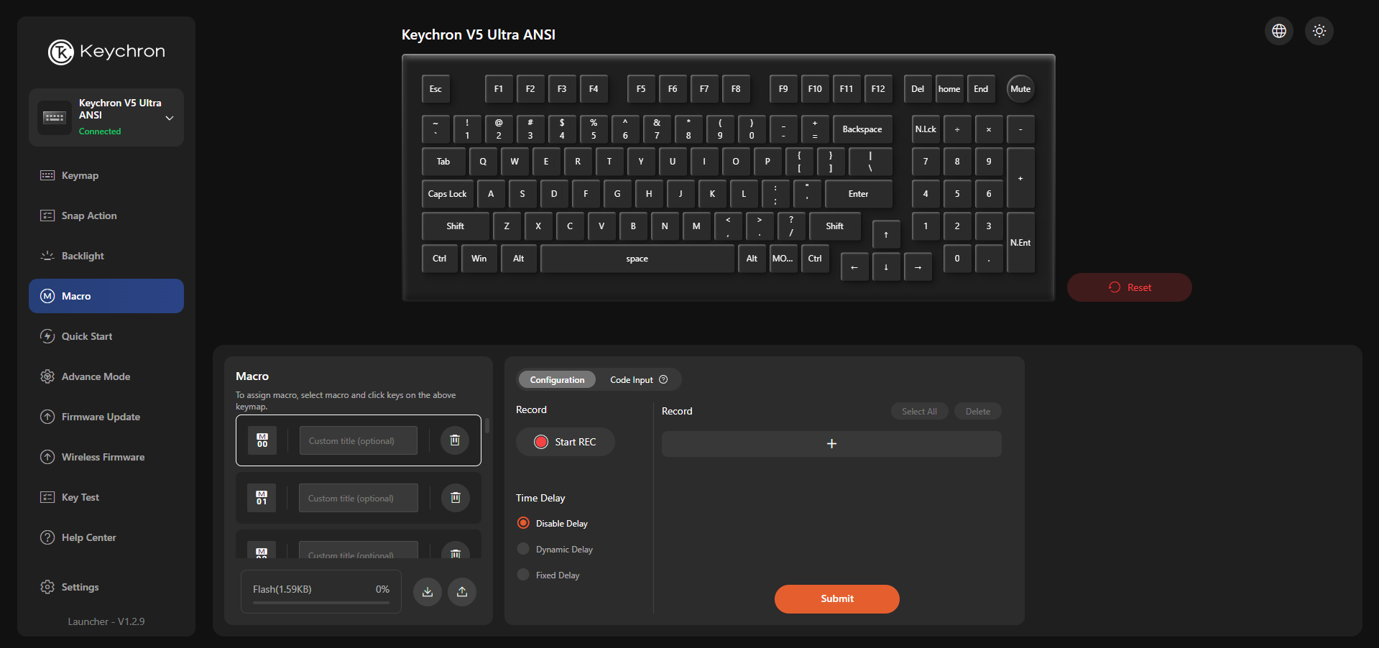Viewport: 1379px width, 648px height.
Task: Select the Disable Delay option
Action: pos(522,523)
